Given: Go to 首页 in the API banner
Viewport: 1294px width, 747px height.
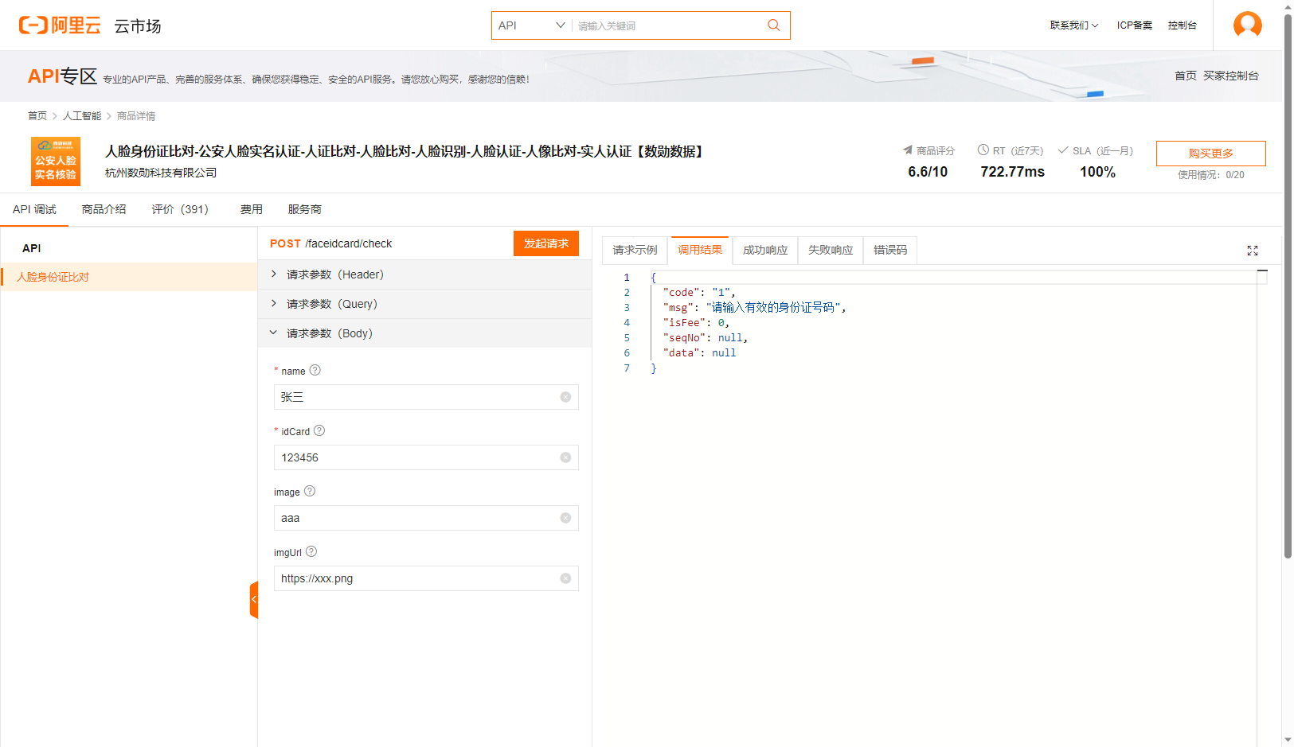Looking at the screenshot, I should 1185,76.
